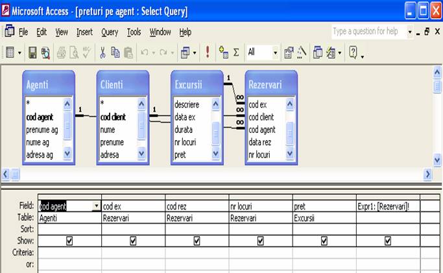The height and width of the screenshot is (273, 443).
Task: Run the query with the exclamation icon
Action: point(208,53)
